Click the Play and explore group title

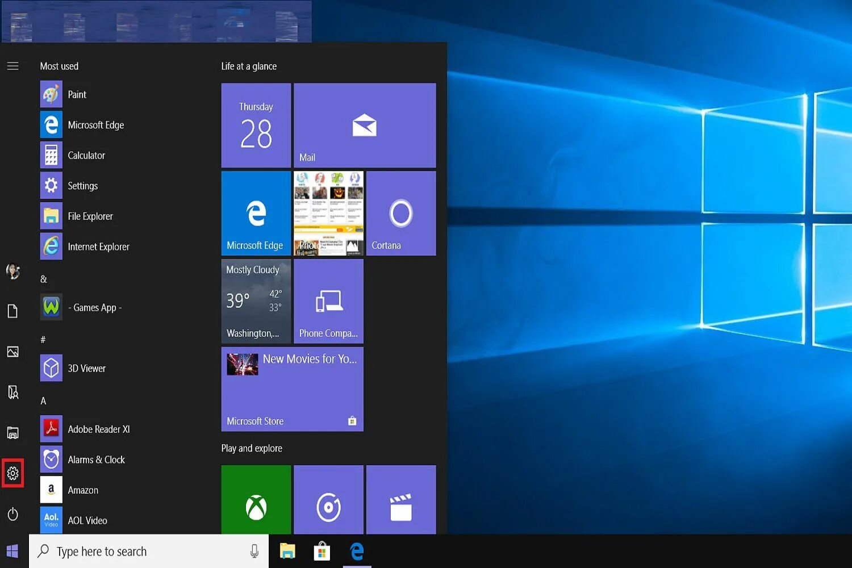(252, 448)
